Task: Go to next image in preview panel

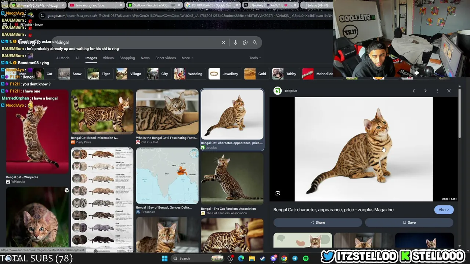Action: [425, 91]
